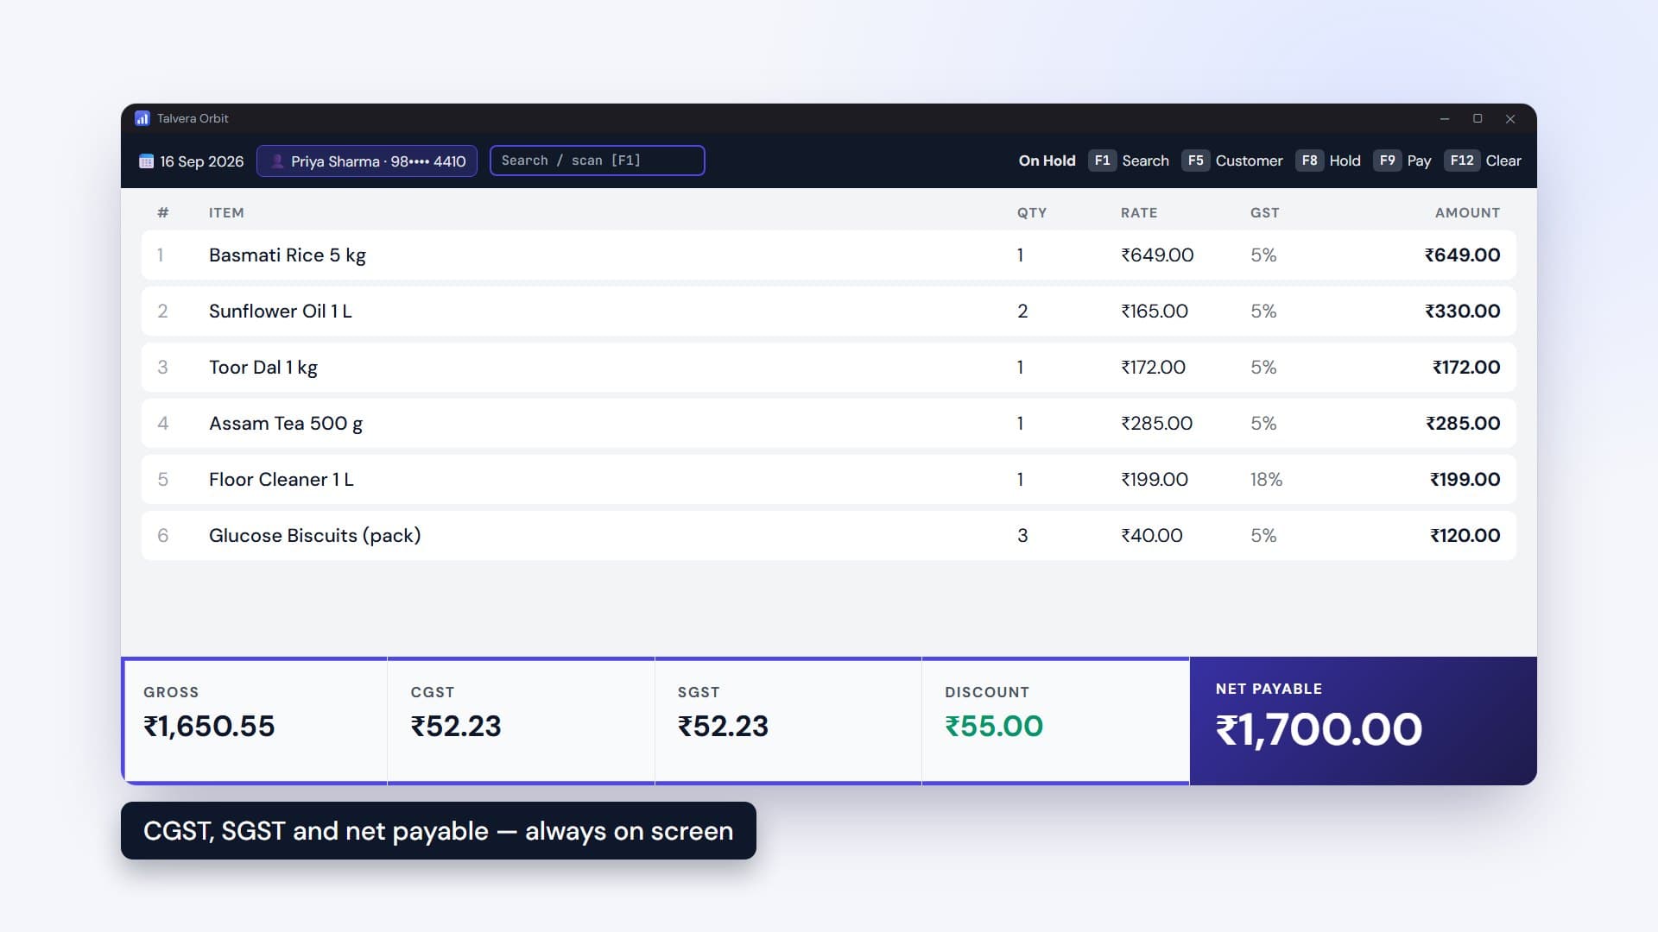
Task: Click the 18% GST value for Floor Cleaner
Action: click(x=1266, y=479)
